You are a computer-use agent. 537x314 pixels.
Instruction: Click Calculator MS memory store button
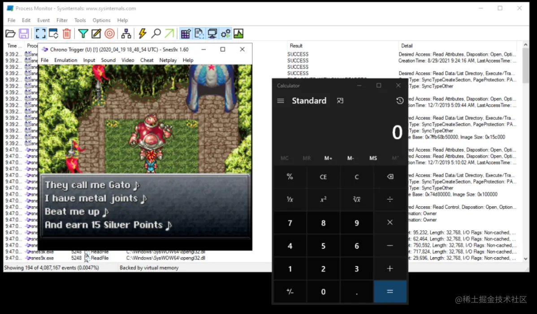(x=373, y=158)
